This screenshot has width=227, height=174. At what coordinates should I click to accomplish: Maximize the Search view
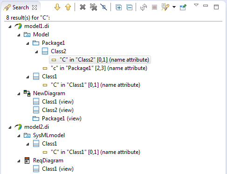pos(216,7)
